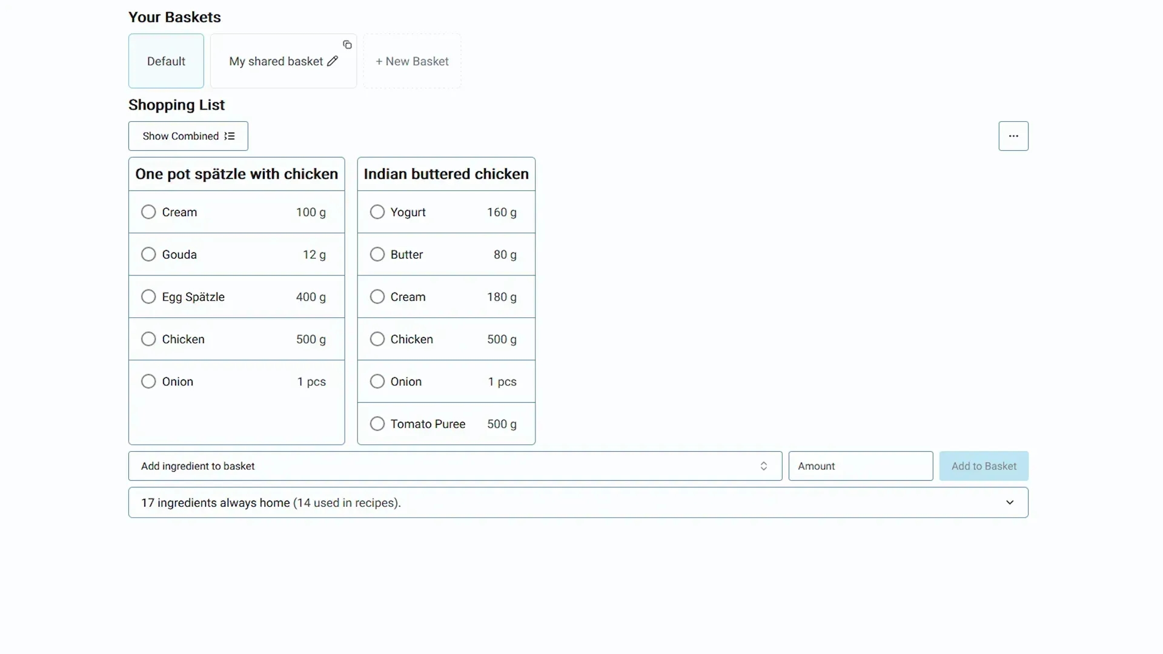The image size is (1163, 654).
Task: Click the pencil edit icon beside My shared basket
Action: click(333, 61)
